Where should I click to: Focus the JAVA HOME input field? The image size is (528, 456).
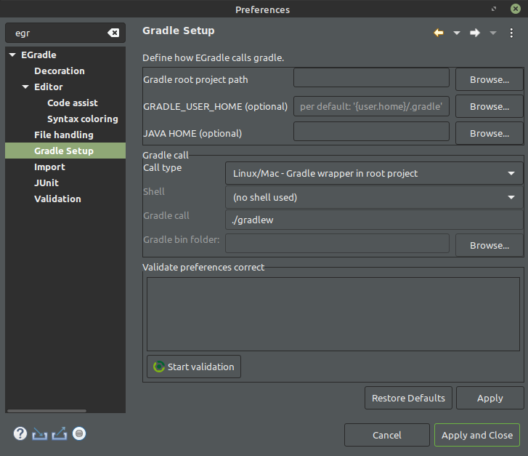coord(371,132)
